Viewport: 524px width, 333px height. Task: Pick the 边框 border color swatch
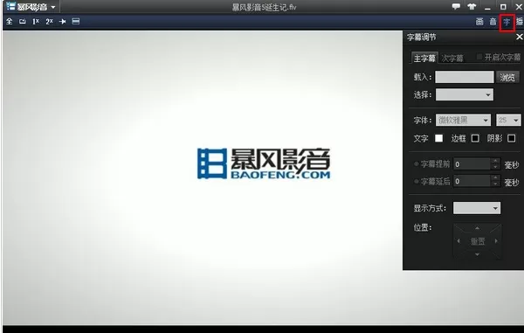point(475,138)
